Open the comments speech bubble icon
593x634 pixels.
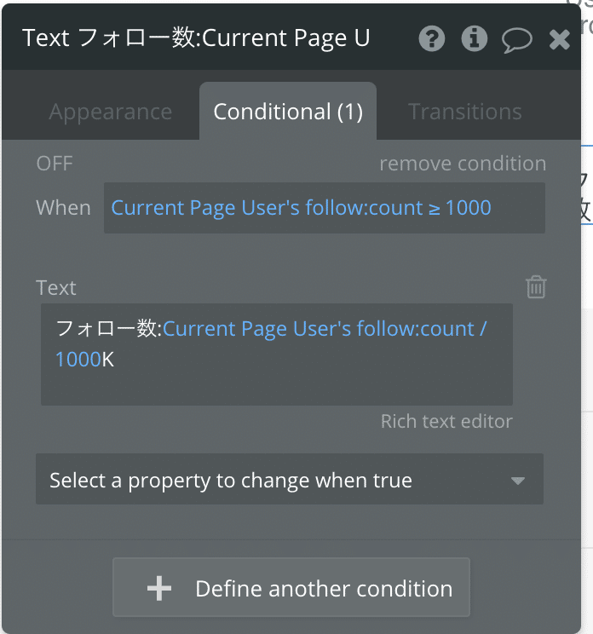point(517,40)
